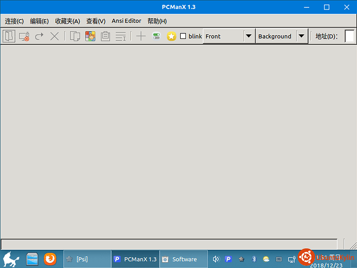Click the Bluetooth tray icon
Image resolution: width=357 pixels, height=268 pixels.
tap(254, 259)
